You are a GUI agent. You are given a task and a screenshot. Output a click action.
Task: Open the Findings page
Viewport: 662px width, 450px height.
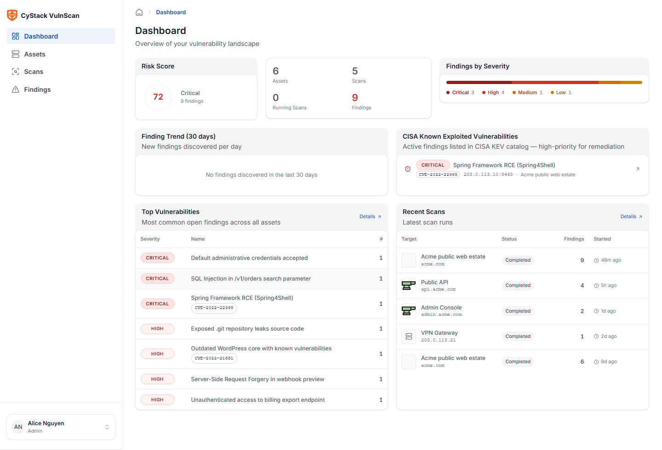tap(61, 90)
